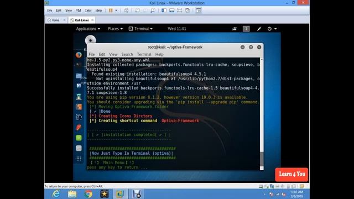
Task: Open the VM menu
Action: click(x=79, y=11)
